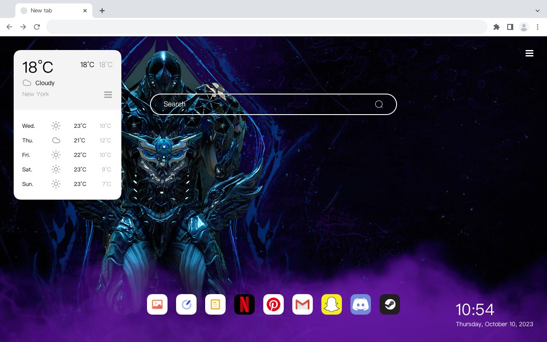Select the Thu. forecast row
547x342 pixels.
[x=68, y=140]
